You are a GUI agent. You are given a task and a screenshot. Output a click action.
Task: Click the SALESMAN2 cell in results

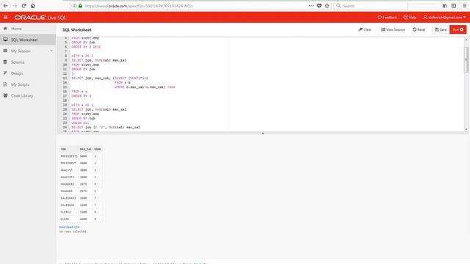point(68,198)
